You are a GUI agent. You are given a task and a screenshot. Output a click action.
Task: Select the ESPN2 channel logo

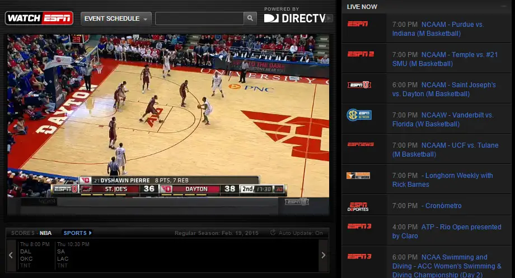(360, 54)
